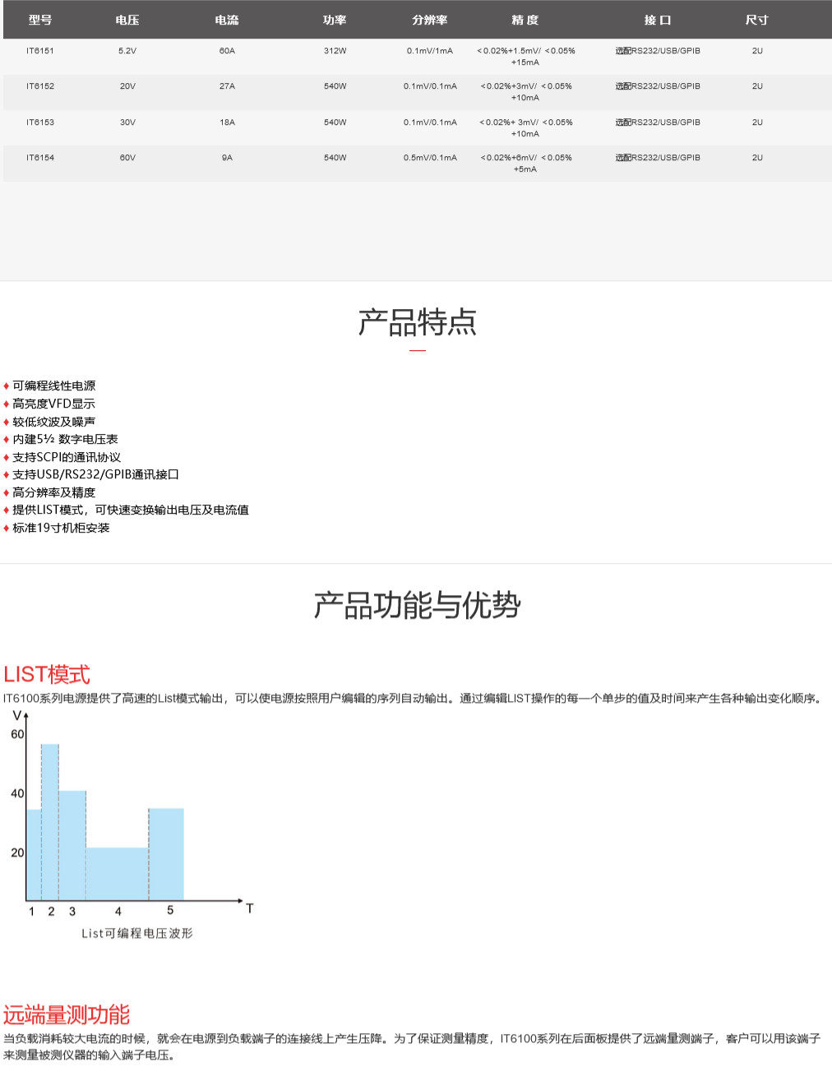The image size is (832, 1085).
Task: Click the 精度 column header
Action: (525, 20)
